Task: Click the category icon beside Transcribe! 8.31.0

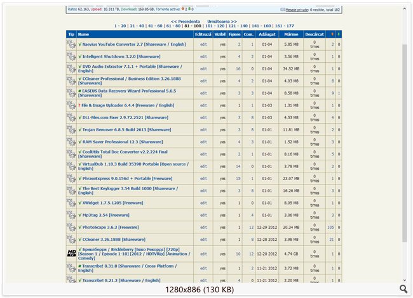Action: 71,268
